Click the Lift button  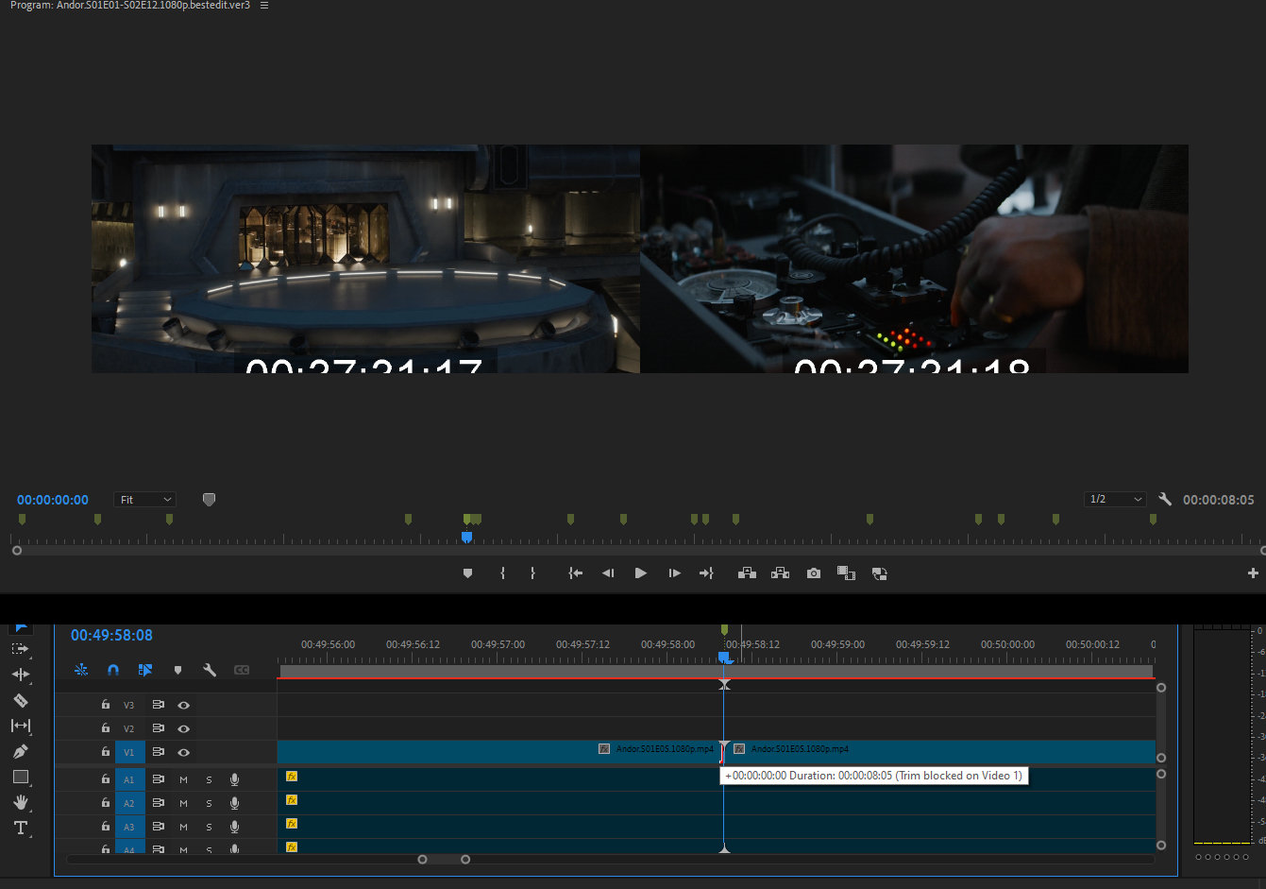click(747, 573)
